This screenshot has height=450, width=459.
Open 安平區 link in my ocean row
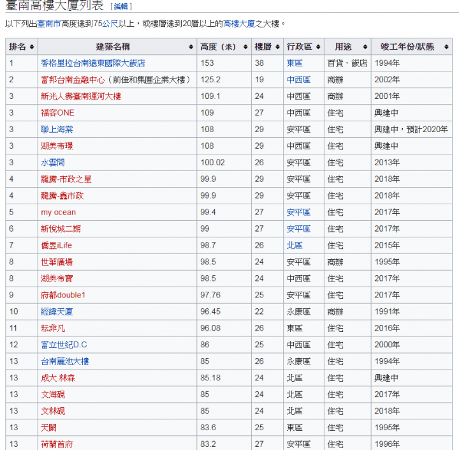point(298,213)
